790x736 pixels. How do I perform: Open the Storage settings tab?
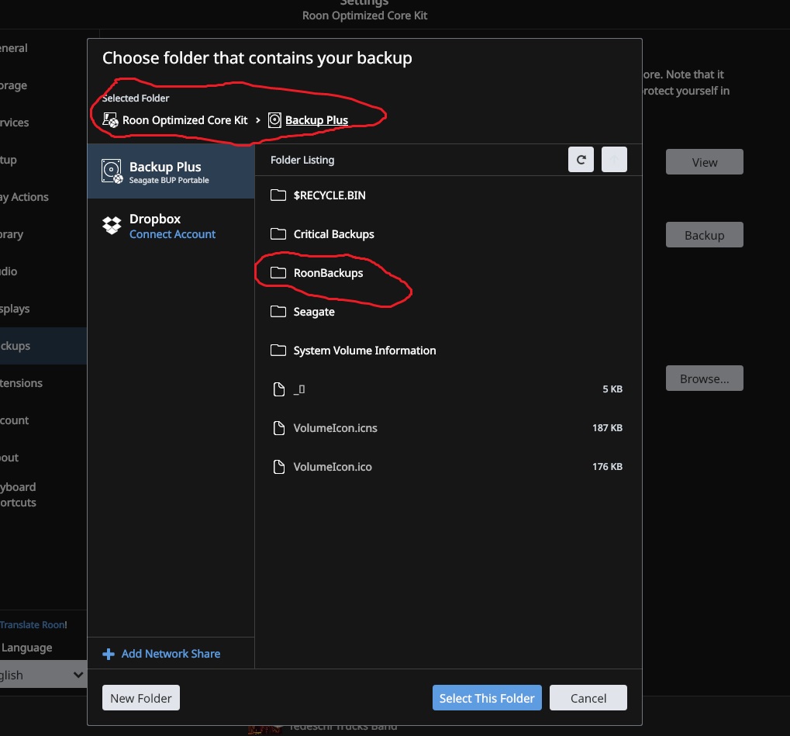(14, 85)
